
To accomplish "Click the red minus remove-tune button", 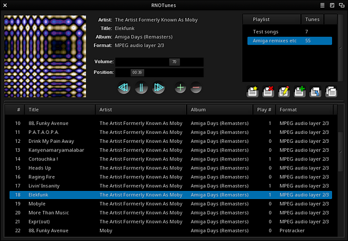I will [x=196, y=87].
